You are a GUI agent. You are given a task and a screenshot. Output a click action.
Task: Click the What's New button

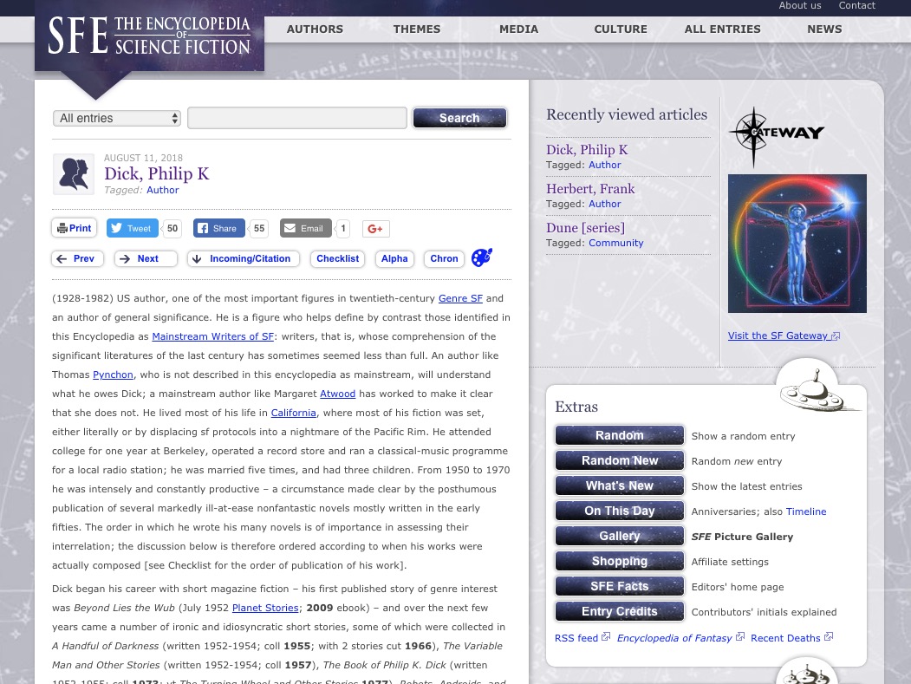click(620, 485)
